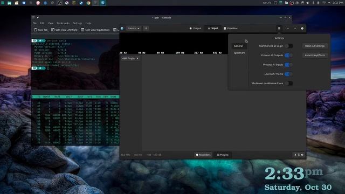Click the OBS Studio icon in the top panel
The width and height of the screenshot is (345, 194).
pos(60,3)
